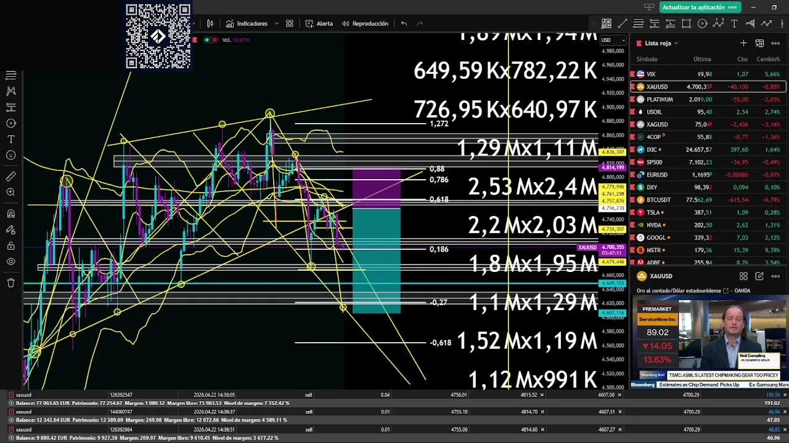The image size is (789, 443).
Task: Select VIX in the watchlist
Action: (x=708, y=74)
